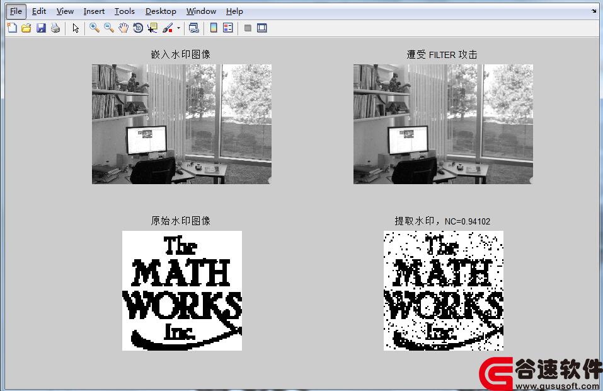Image resolution: width=603 pixels, height=391 pixels.
Task: Open the Desktop menu
Action: [x=161, y=11]
